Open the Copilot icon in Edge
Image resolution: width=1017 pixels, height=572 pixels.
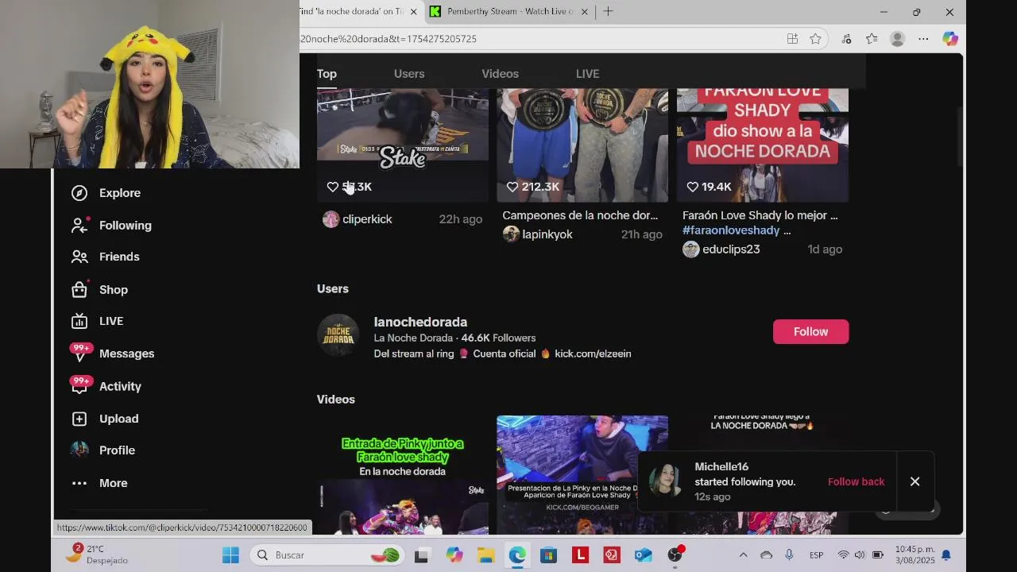tap(949, 39)
